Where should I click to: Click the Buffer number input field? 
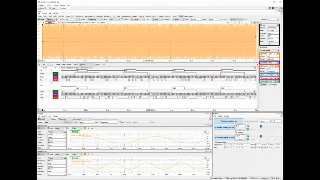(x=71, y=19)
